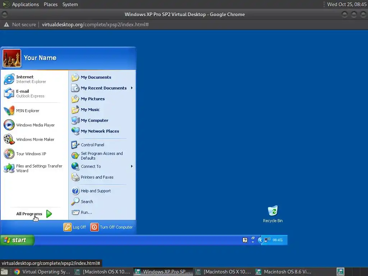Screen dimensions: 368x276
Task: Click the Your Name user label
Action: pyautogui.click(x=40, y=58)
